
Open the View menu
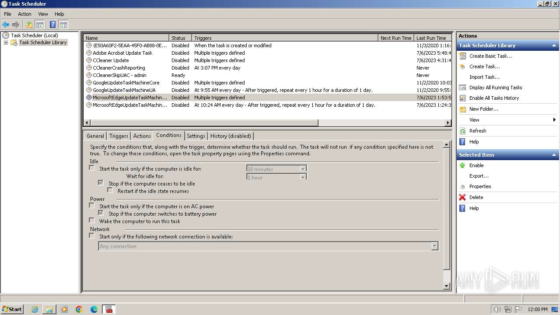pyautogui.click(x=43, y=14)
